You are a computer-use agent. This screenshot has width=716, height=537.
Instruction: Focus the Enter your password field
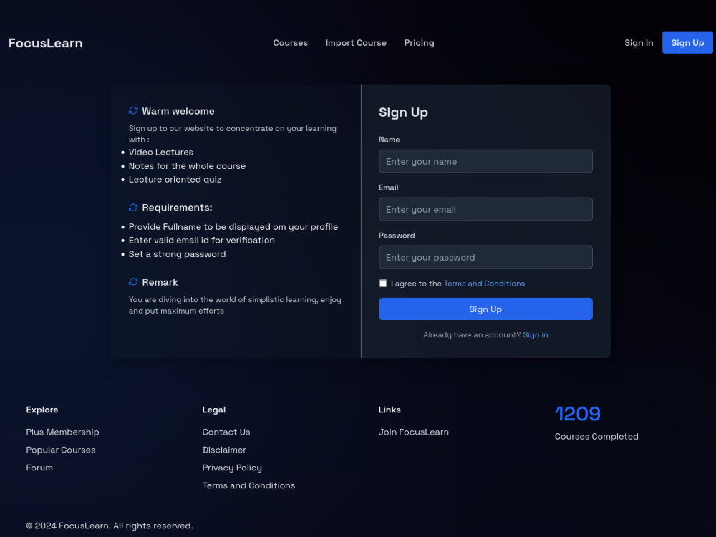[x=485, y=257]
